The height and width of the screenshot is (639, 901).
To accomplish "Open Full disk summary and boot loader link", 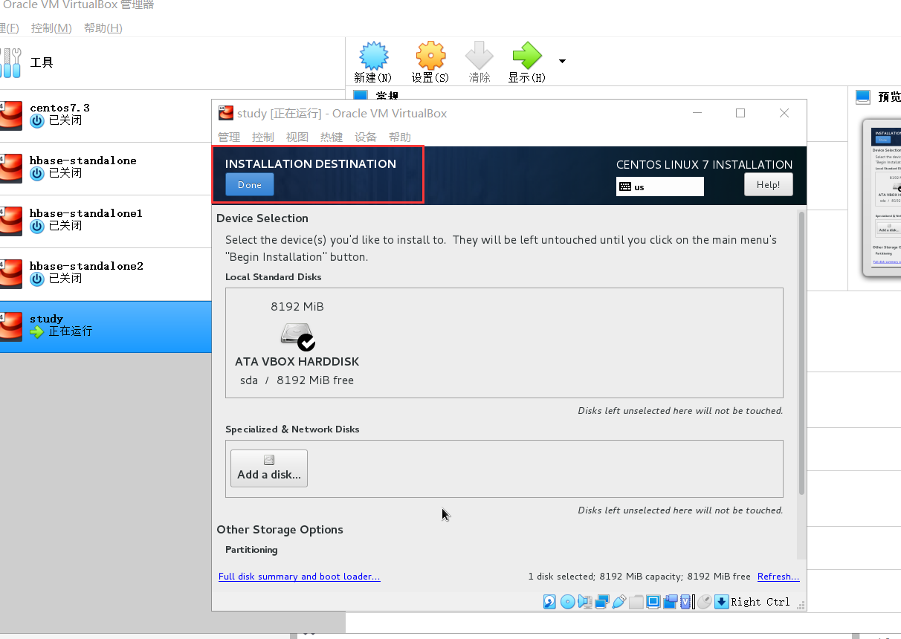I will [299, 577].
